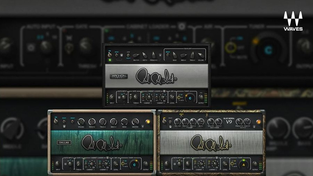Click the Blue Sierra link icon beside Master
Viewport: 313px width, 176px height.
254,127
